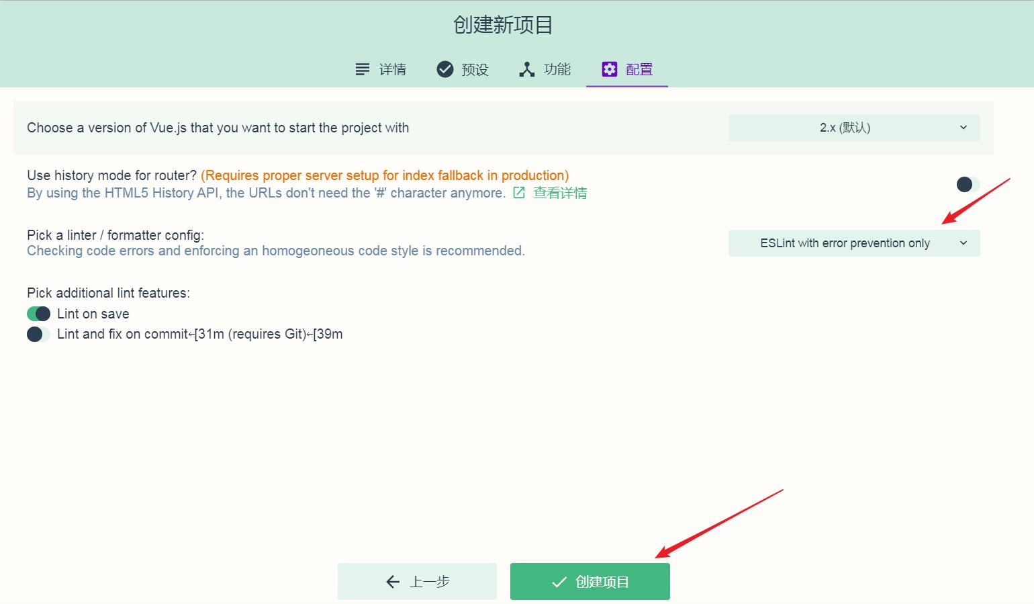The image size is (1034, 604).
Task: Open the 查看详情 link
Action: click(x=560, y=193)
